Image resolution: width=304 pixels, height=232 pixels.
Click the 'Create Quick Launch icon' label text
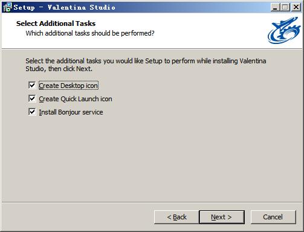pyautogui.click(x=76, y=99)
